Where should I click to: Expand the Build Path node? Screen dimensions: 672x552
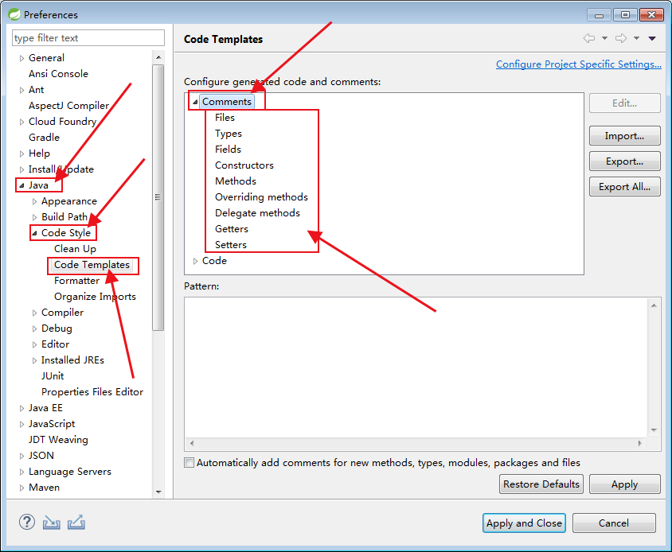34,217
